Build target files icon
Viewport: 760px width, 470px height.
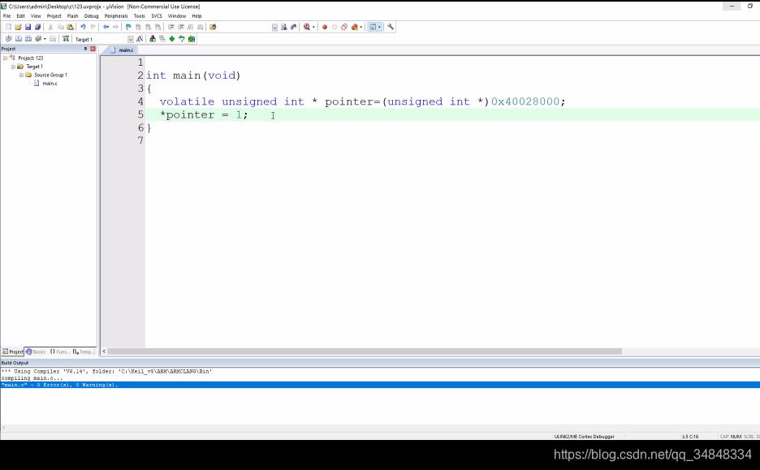pos(19,39)
